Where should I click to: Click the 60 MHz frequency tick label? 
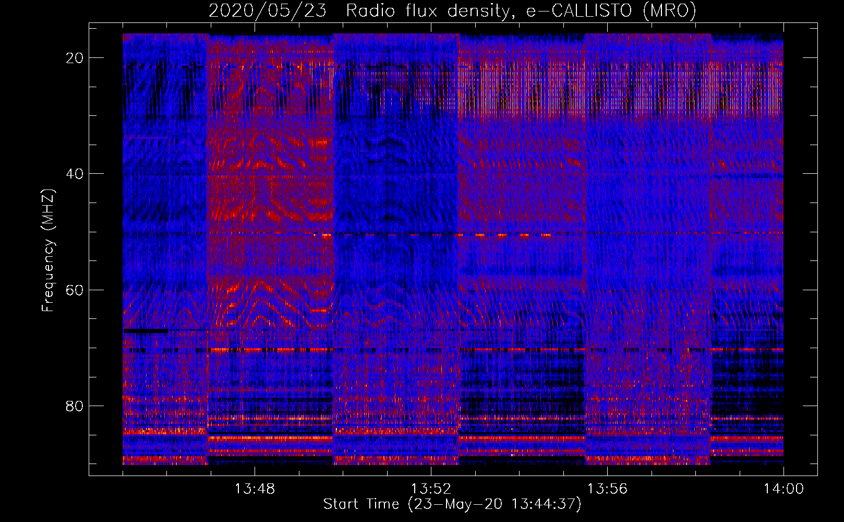[x=75, y=290]
